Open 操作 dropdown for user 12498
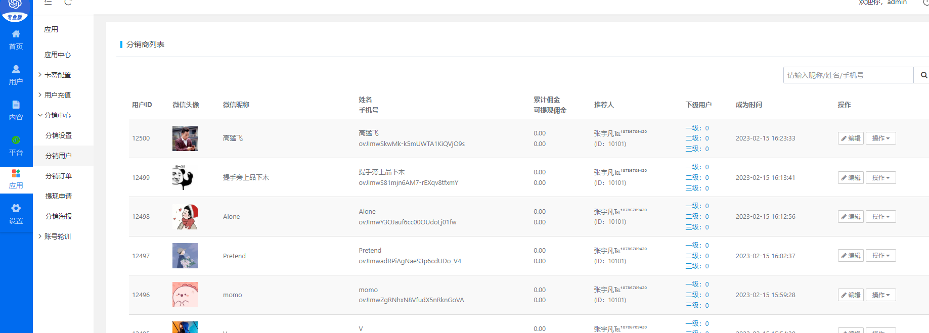Viewport: 929px width, 333px height. point(881,217)
